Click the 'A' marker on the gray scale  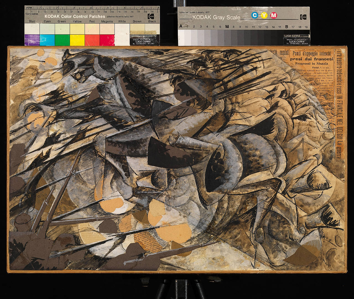[x=181, y=26]
